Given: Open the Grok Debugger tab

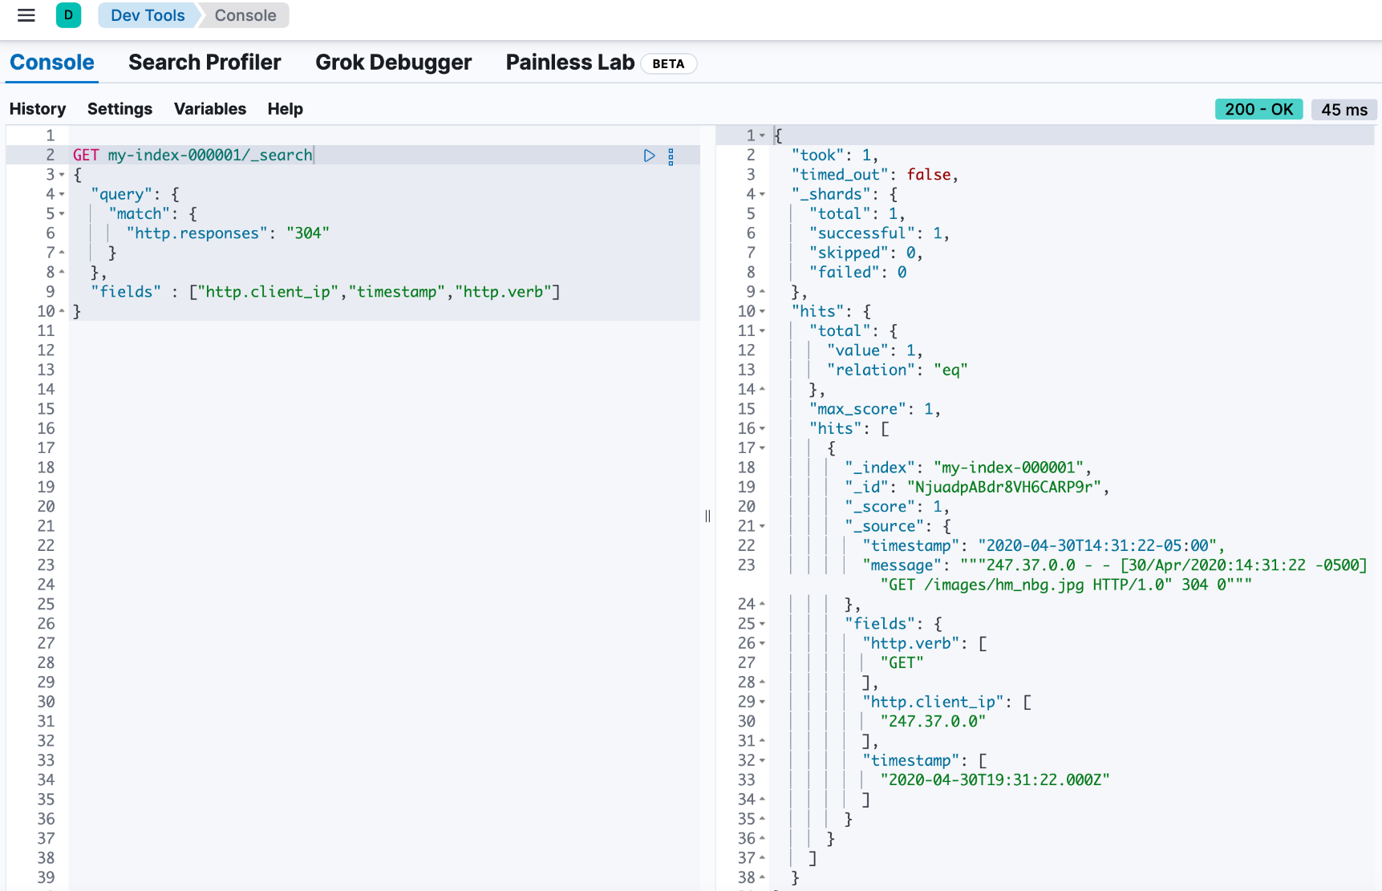Looking at the screenshot, I should point(393,63).
